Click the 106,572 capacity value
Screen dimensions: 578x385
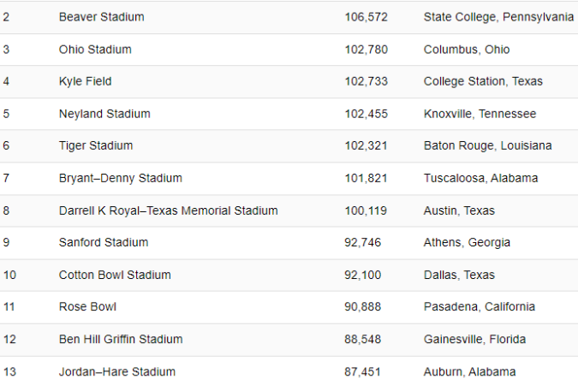pyautogui.click(x=366, y=17)
